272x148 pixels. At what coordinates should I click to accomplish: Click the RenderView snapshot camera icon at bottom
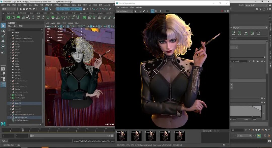coord(224,145)
